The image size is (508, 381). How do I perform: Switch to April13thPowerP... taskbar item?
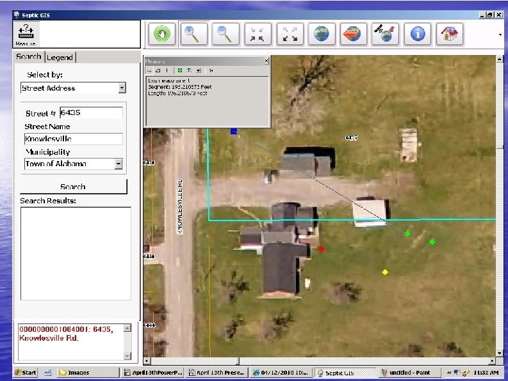153,373
